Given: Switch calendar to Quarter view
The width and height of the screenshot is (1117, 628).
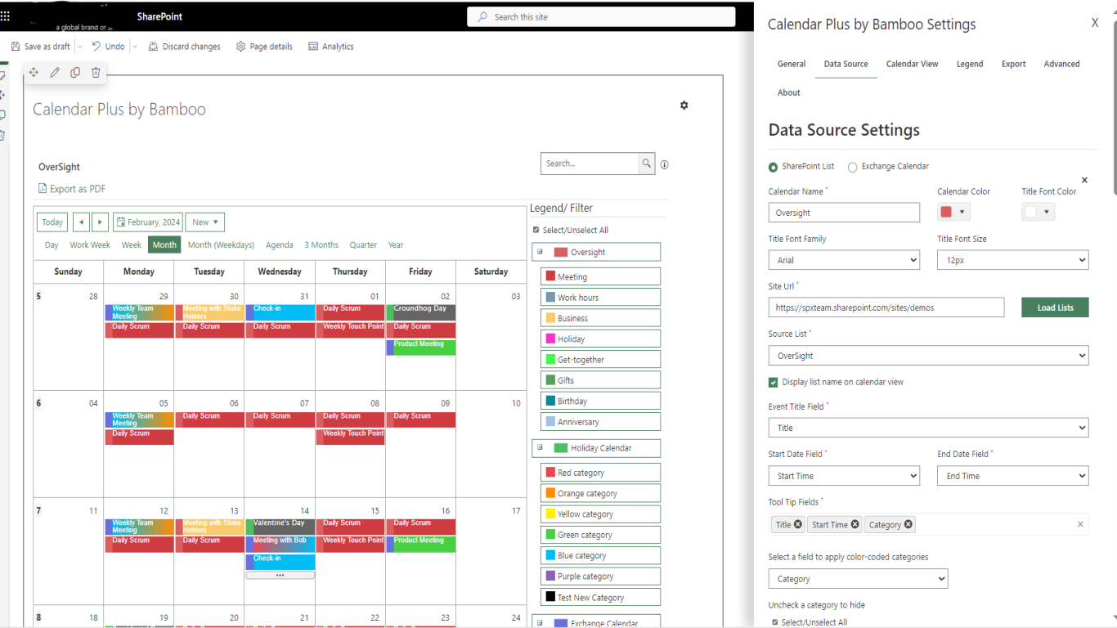Looking at the screenshot, I should (363, 244).
